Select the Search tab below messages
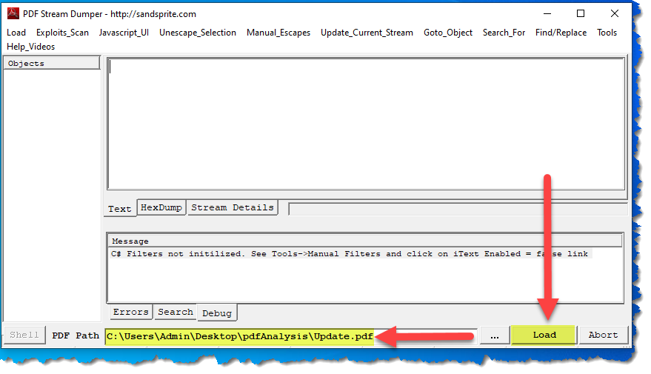 176,313
